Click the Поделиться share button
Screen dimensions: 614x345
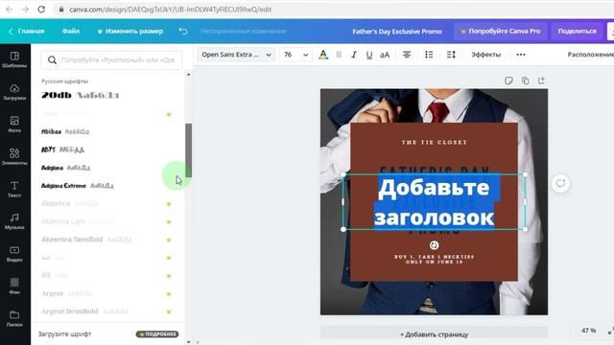tap(577, 31)
